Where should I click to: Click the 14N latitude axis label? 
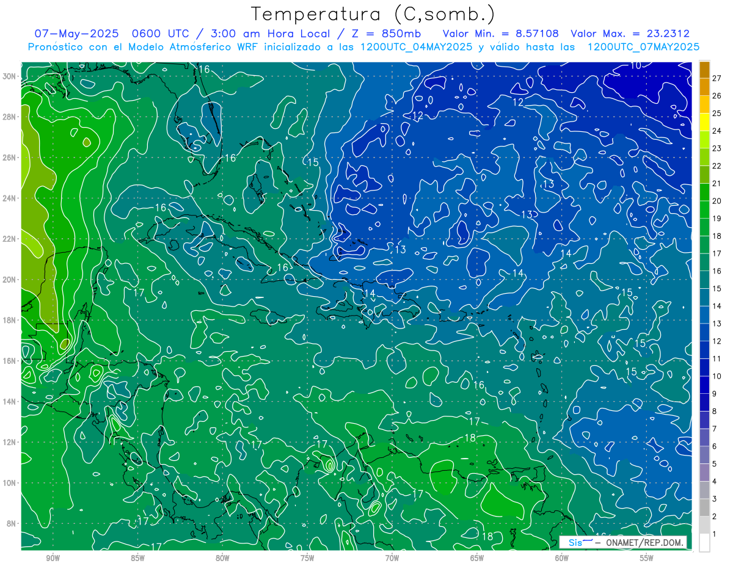coord(10,402)
